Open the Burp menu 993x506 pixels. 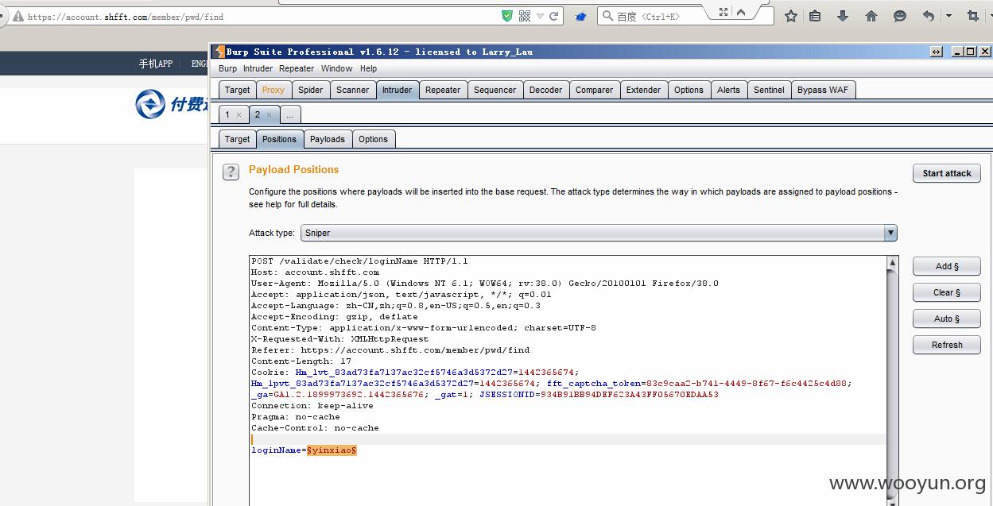pyautogui.click(x=227, y=68)
